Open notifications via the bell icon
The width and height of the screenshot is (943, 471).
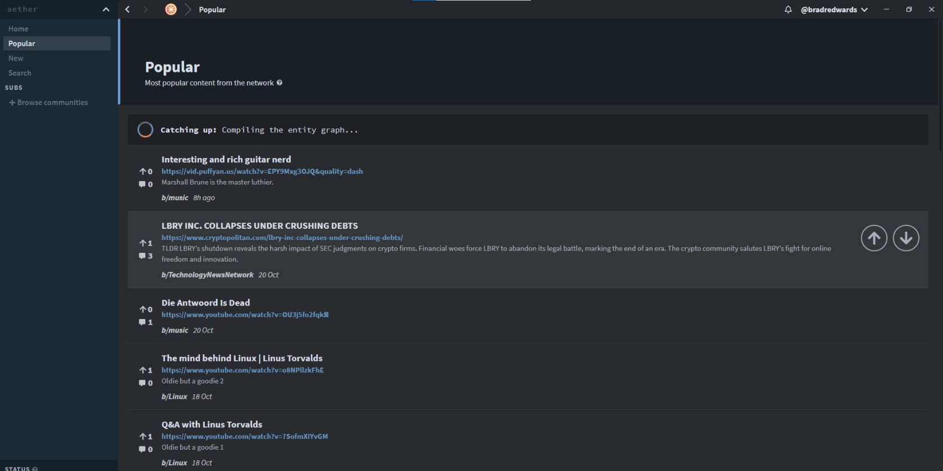[x=788, y=10]
